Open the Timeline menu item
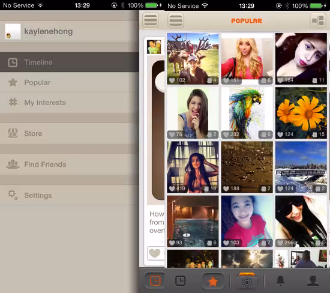Screen dimensions: 330x293 tap(70, 62)
